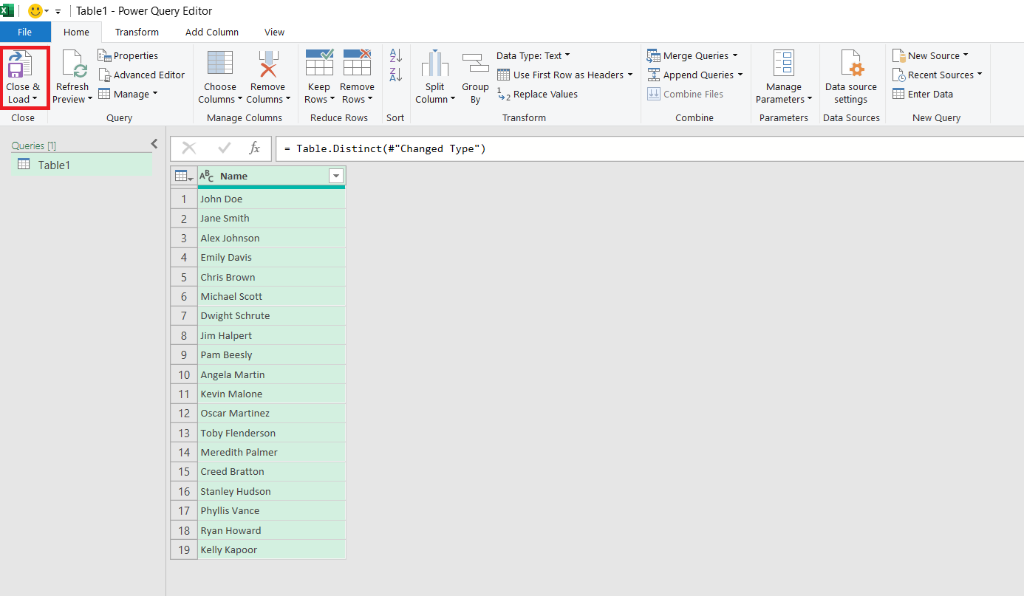Select the Name column header
The image size is (1024, 596).
pos(271,176)
